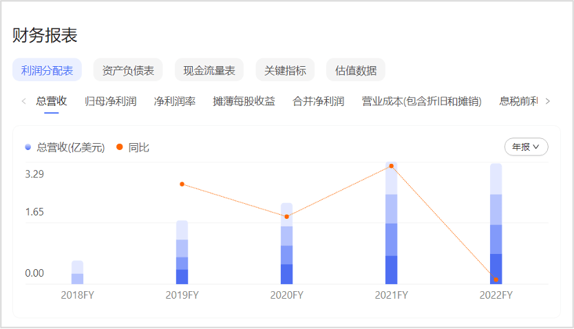This screenshot has width=574, height=329.
Task: Switch to 资产负债表 tab
Action: (128, 70)
